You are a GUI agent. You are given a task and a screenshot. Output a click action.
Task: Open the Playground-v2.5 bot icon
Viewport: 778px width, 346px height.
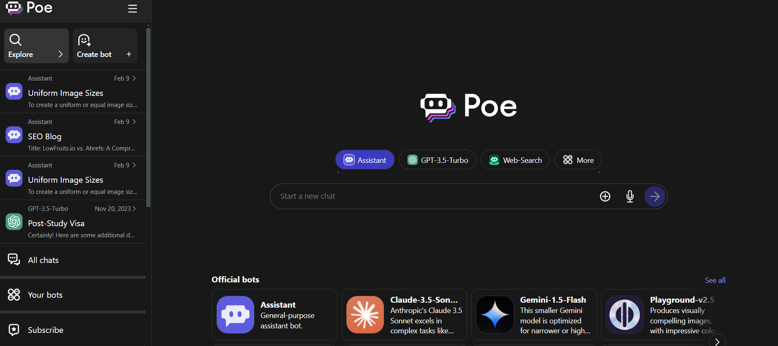click(x=625, y=315)
